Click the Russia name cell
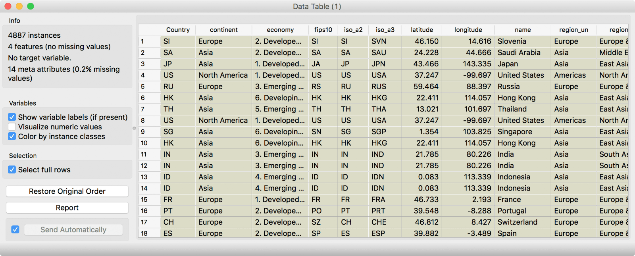 [523, 87]
